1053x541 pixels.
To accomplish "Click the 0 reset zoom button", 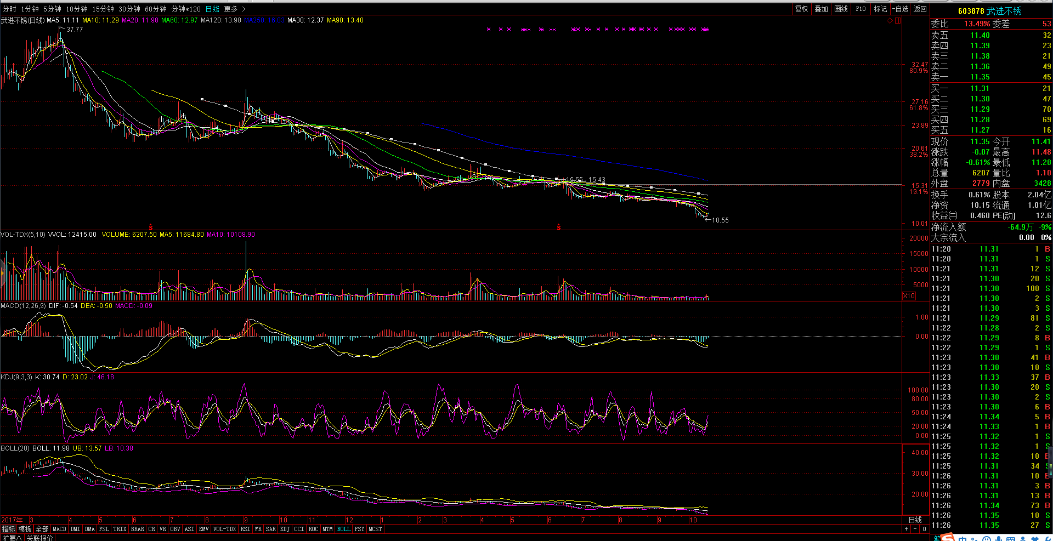I will [924, 529].
